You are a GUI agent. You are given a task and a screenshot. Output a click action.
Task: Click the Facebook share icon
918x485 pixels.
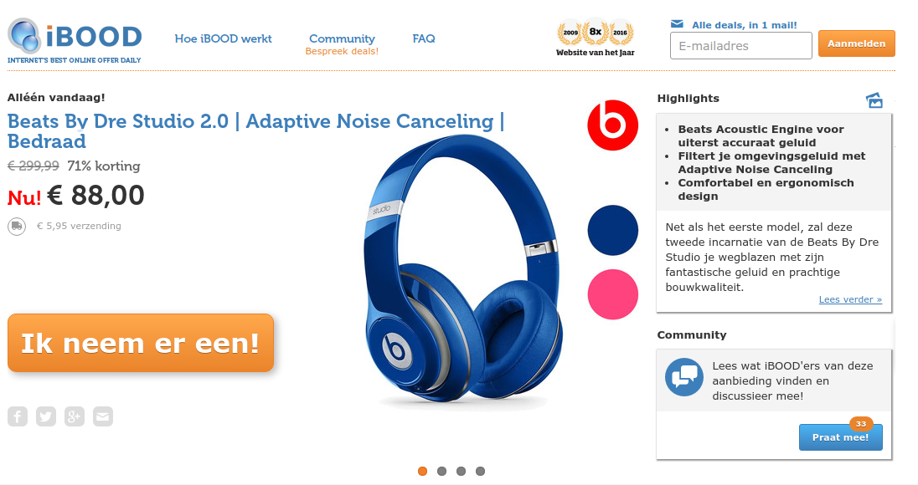click(18, 416)
